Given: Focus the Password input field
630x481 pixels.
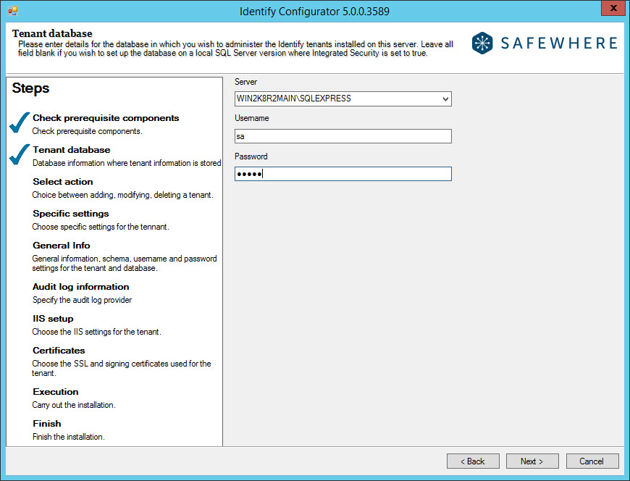Looking at the screenshot, I should (x=343, y=174).
